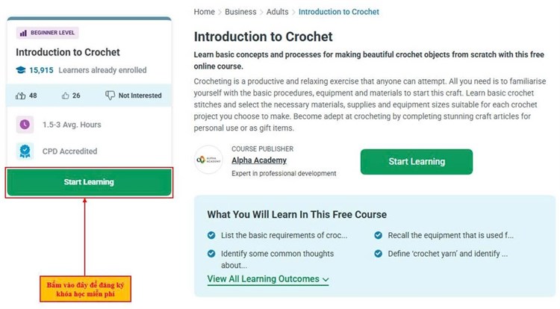This screenshot has width=560, height=309.
Task: Expand View All Learning Outcomes
Action: pyautogui.click(x=268, y=279)
